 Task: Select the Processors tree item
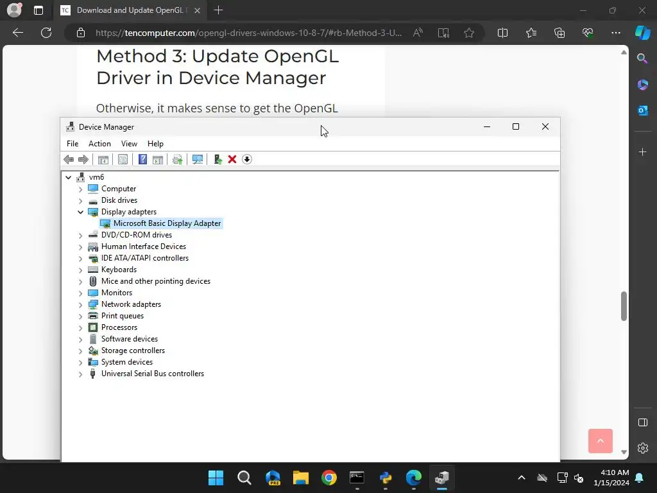point(119,327)
